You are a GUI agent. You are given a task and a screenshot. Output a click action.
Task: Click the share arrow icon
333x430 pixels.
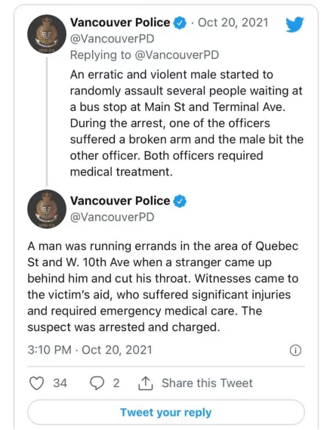click(x=146, y=383)
